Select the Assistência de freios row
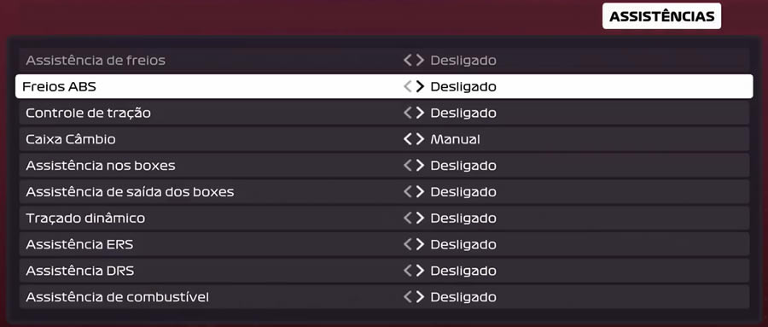 384,61
